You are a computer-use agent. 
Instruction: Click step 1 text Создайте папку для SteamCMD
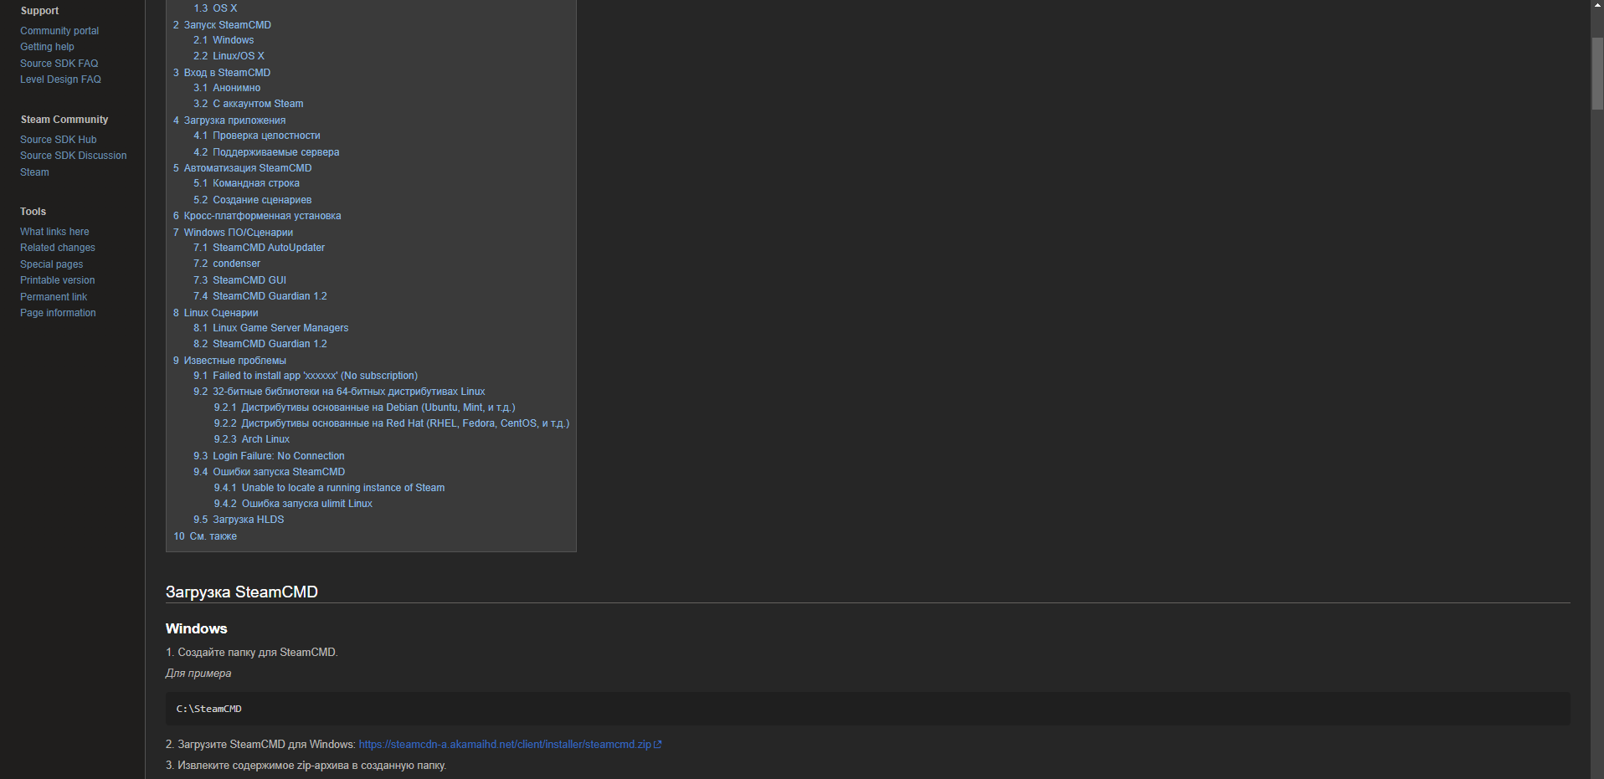[252, 653]
